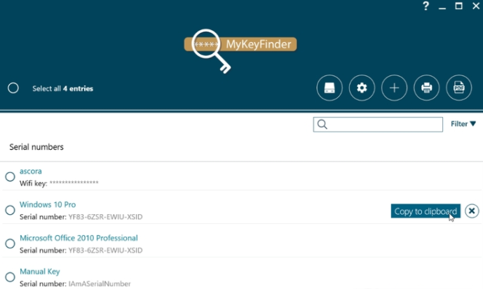Add a new key with plus icon
Screen dimensions: 483x289
coord(394,87)
